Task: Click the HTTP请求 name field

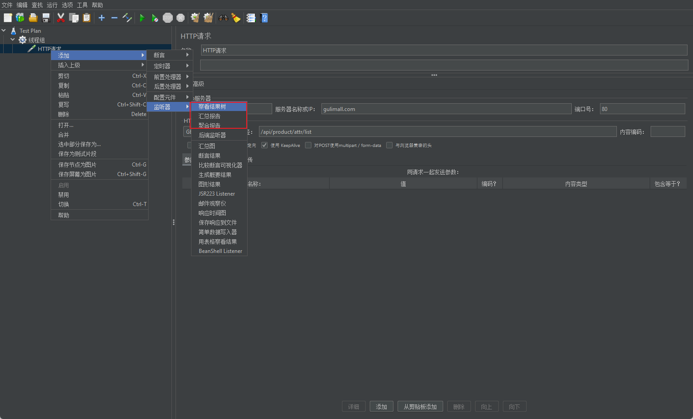Action: pyautogui.click(x=444, y=50)
